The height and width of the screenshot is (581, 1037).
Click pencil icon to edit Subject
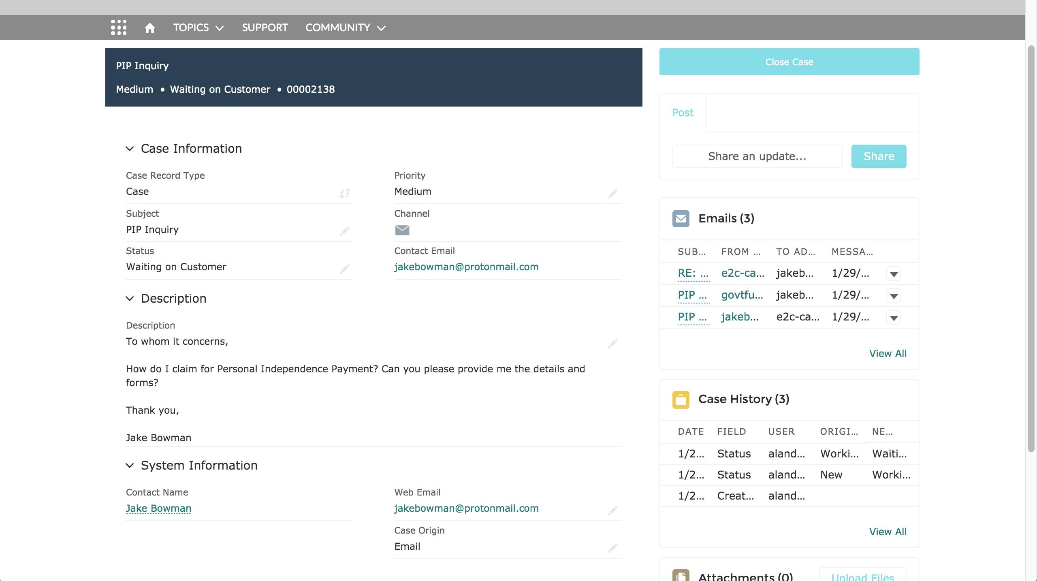(344, 231)
